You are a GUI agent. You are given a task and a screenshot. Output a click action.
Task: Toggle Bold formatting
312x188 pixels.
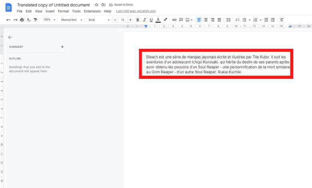click(x=138, y=20)
